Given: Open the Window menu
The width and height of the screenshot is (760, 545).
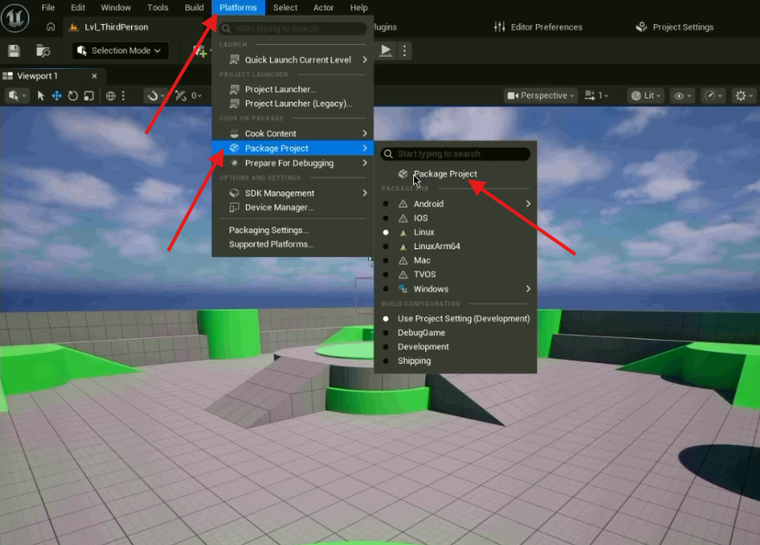Looking at the screenshot, I should (116, 8).
